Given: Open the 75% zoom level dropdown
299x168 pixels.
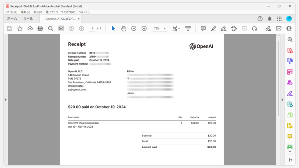Looking at the screenshot, I should click(x=160, y=28).
